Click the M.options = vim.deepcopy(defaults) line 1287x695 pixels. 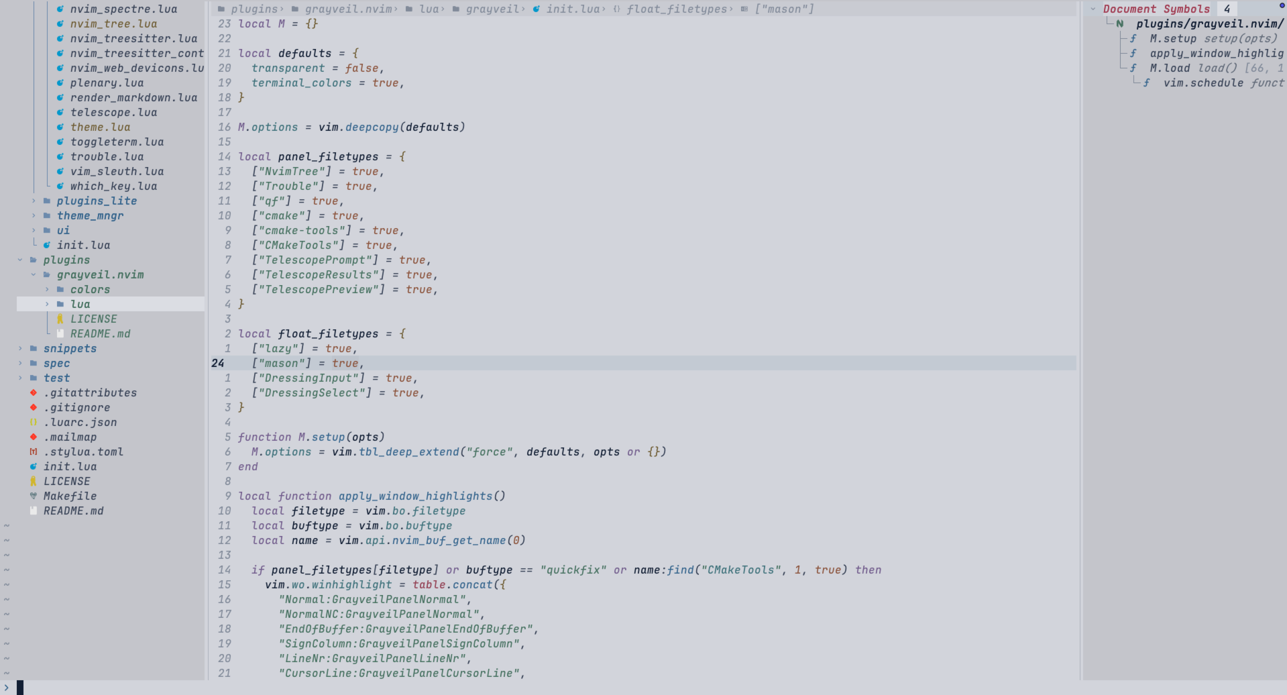tap(351, 127)
